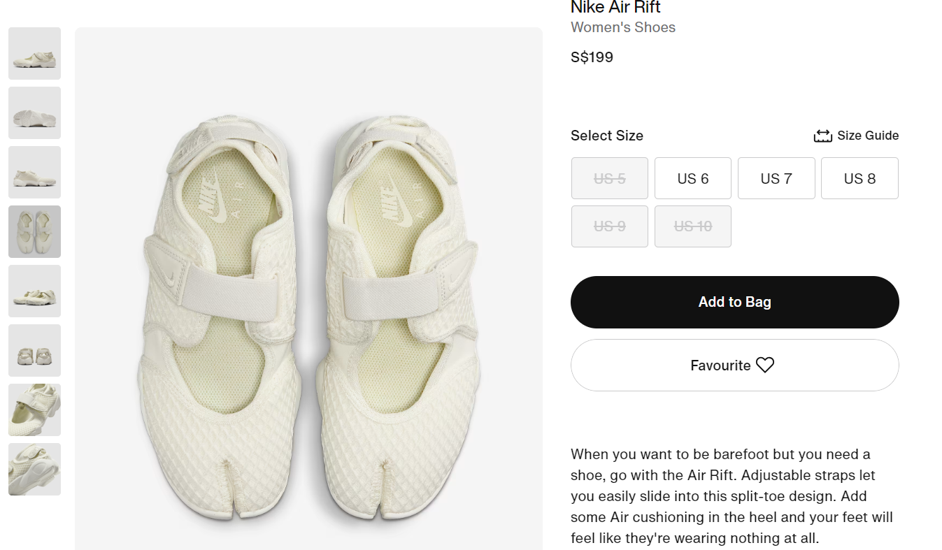The image size is (942, 550).
Task: Click the heart icon on Favourite
Action: 765,365
